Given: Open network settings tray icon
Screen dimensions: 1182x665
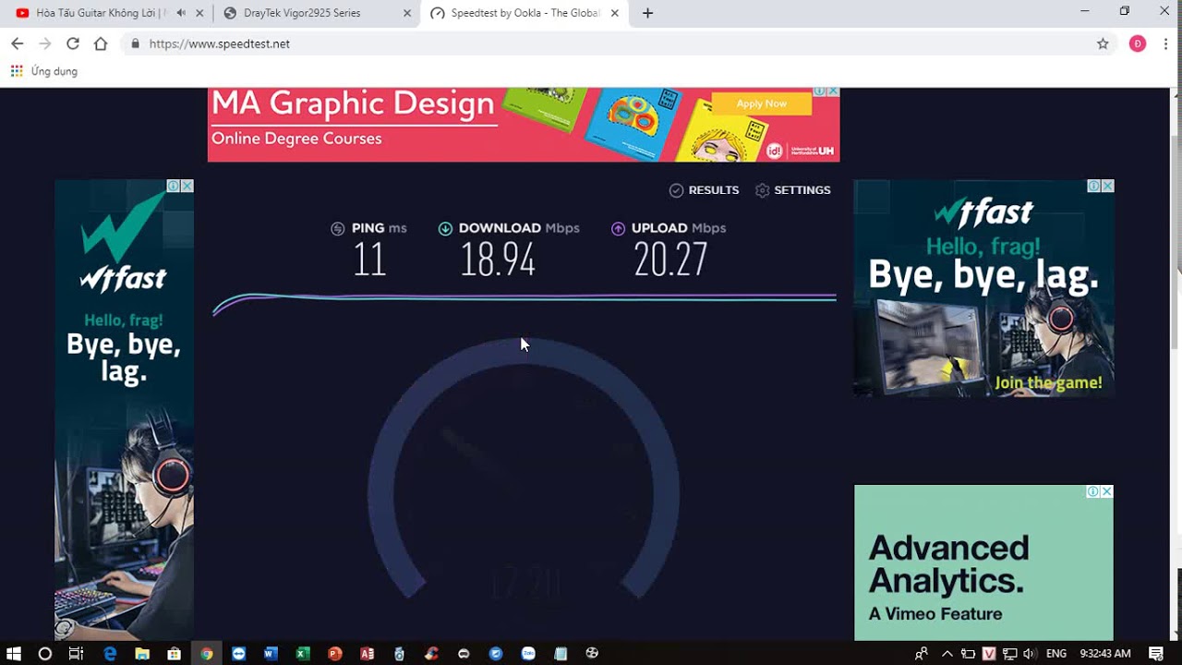Looking at the screenshot, I should [1009, 653].
